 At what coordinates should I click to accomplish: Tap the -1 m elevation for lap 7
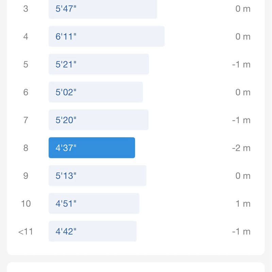241,120
